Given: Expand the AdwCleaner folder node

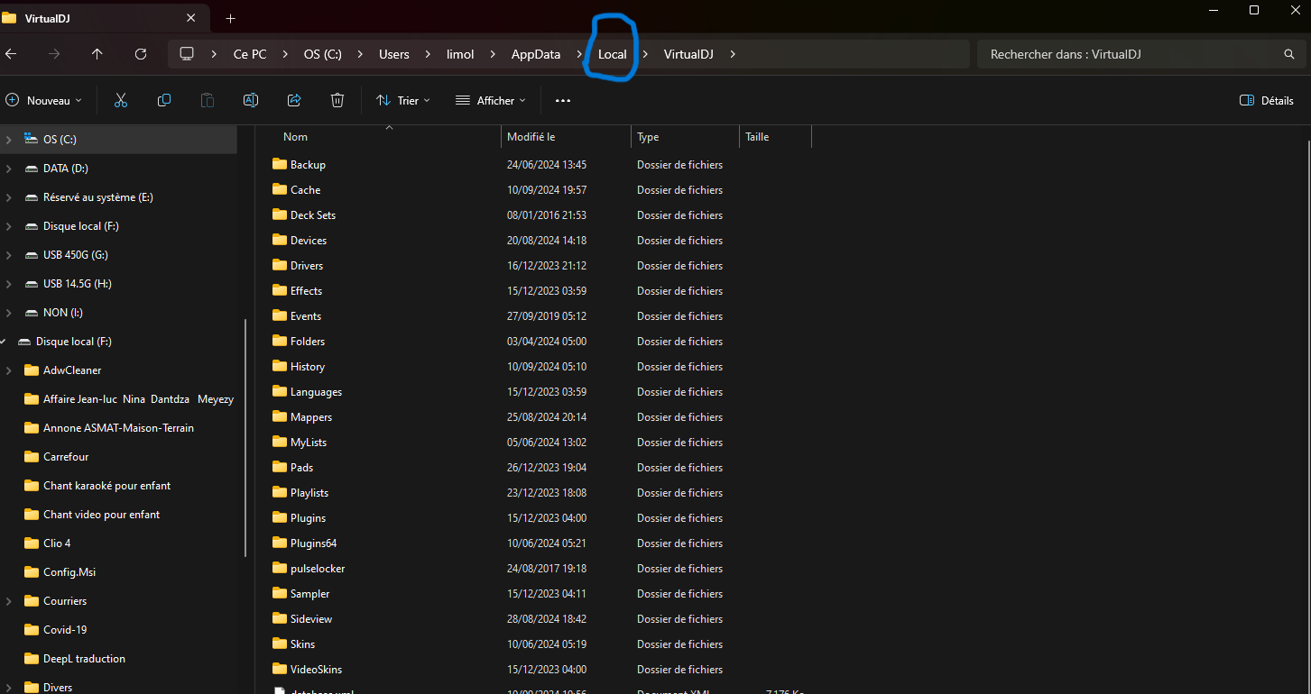Looking at the screenshot, I should 9,370.
